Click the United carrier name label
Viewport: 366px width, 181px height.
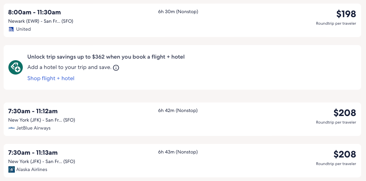(x=23, y=29)
